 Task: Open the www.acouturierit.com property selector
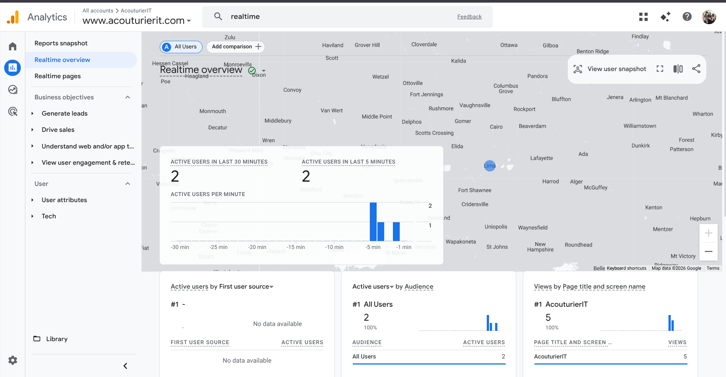[x=137, y=20]
